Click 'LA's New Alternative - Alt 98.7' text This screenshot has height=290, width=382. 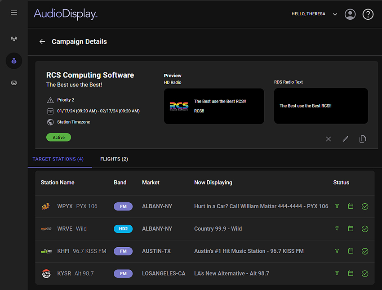pos(232,274)
